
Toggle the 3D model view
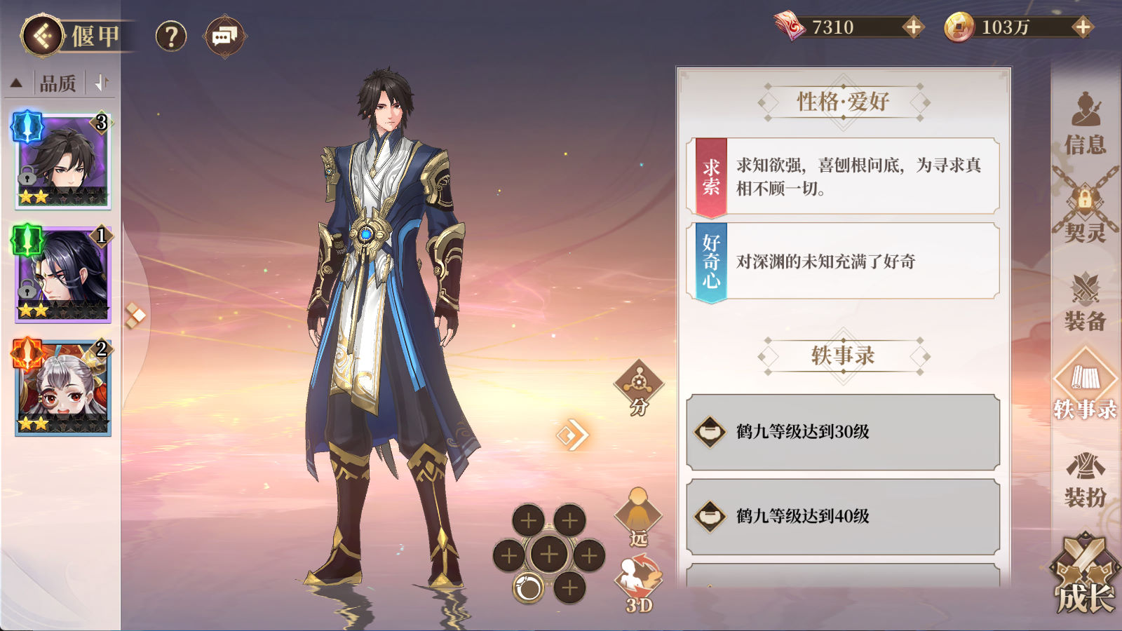click(x=638, y=583)
